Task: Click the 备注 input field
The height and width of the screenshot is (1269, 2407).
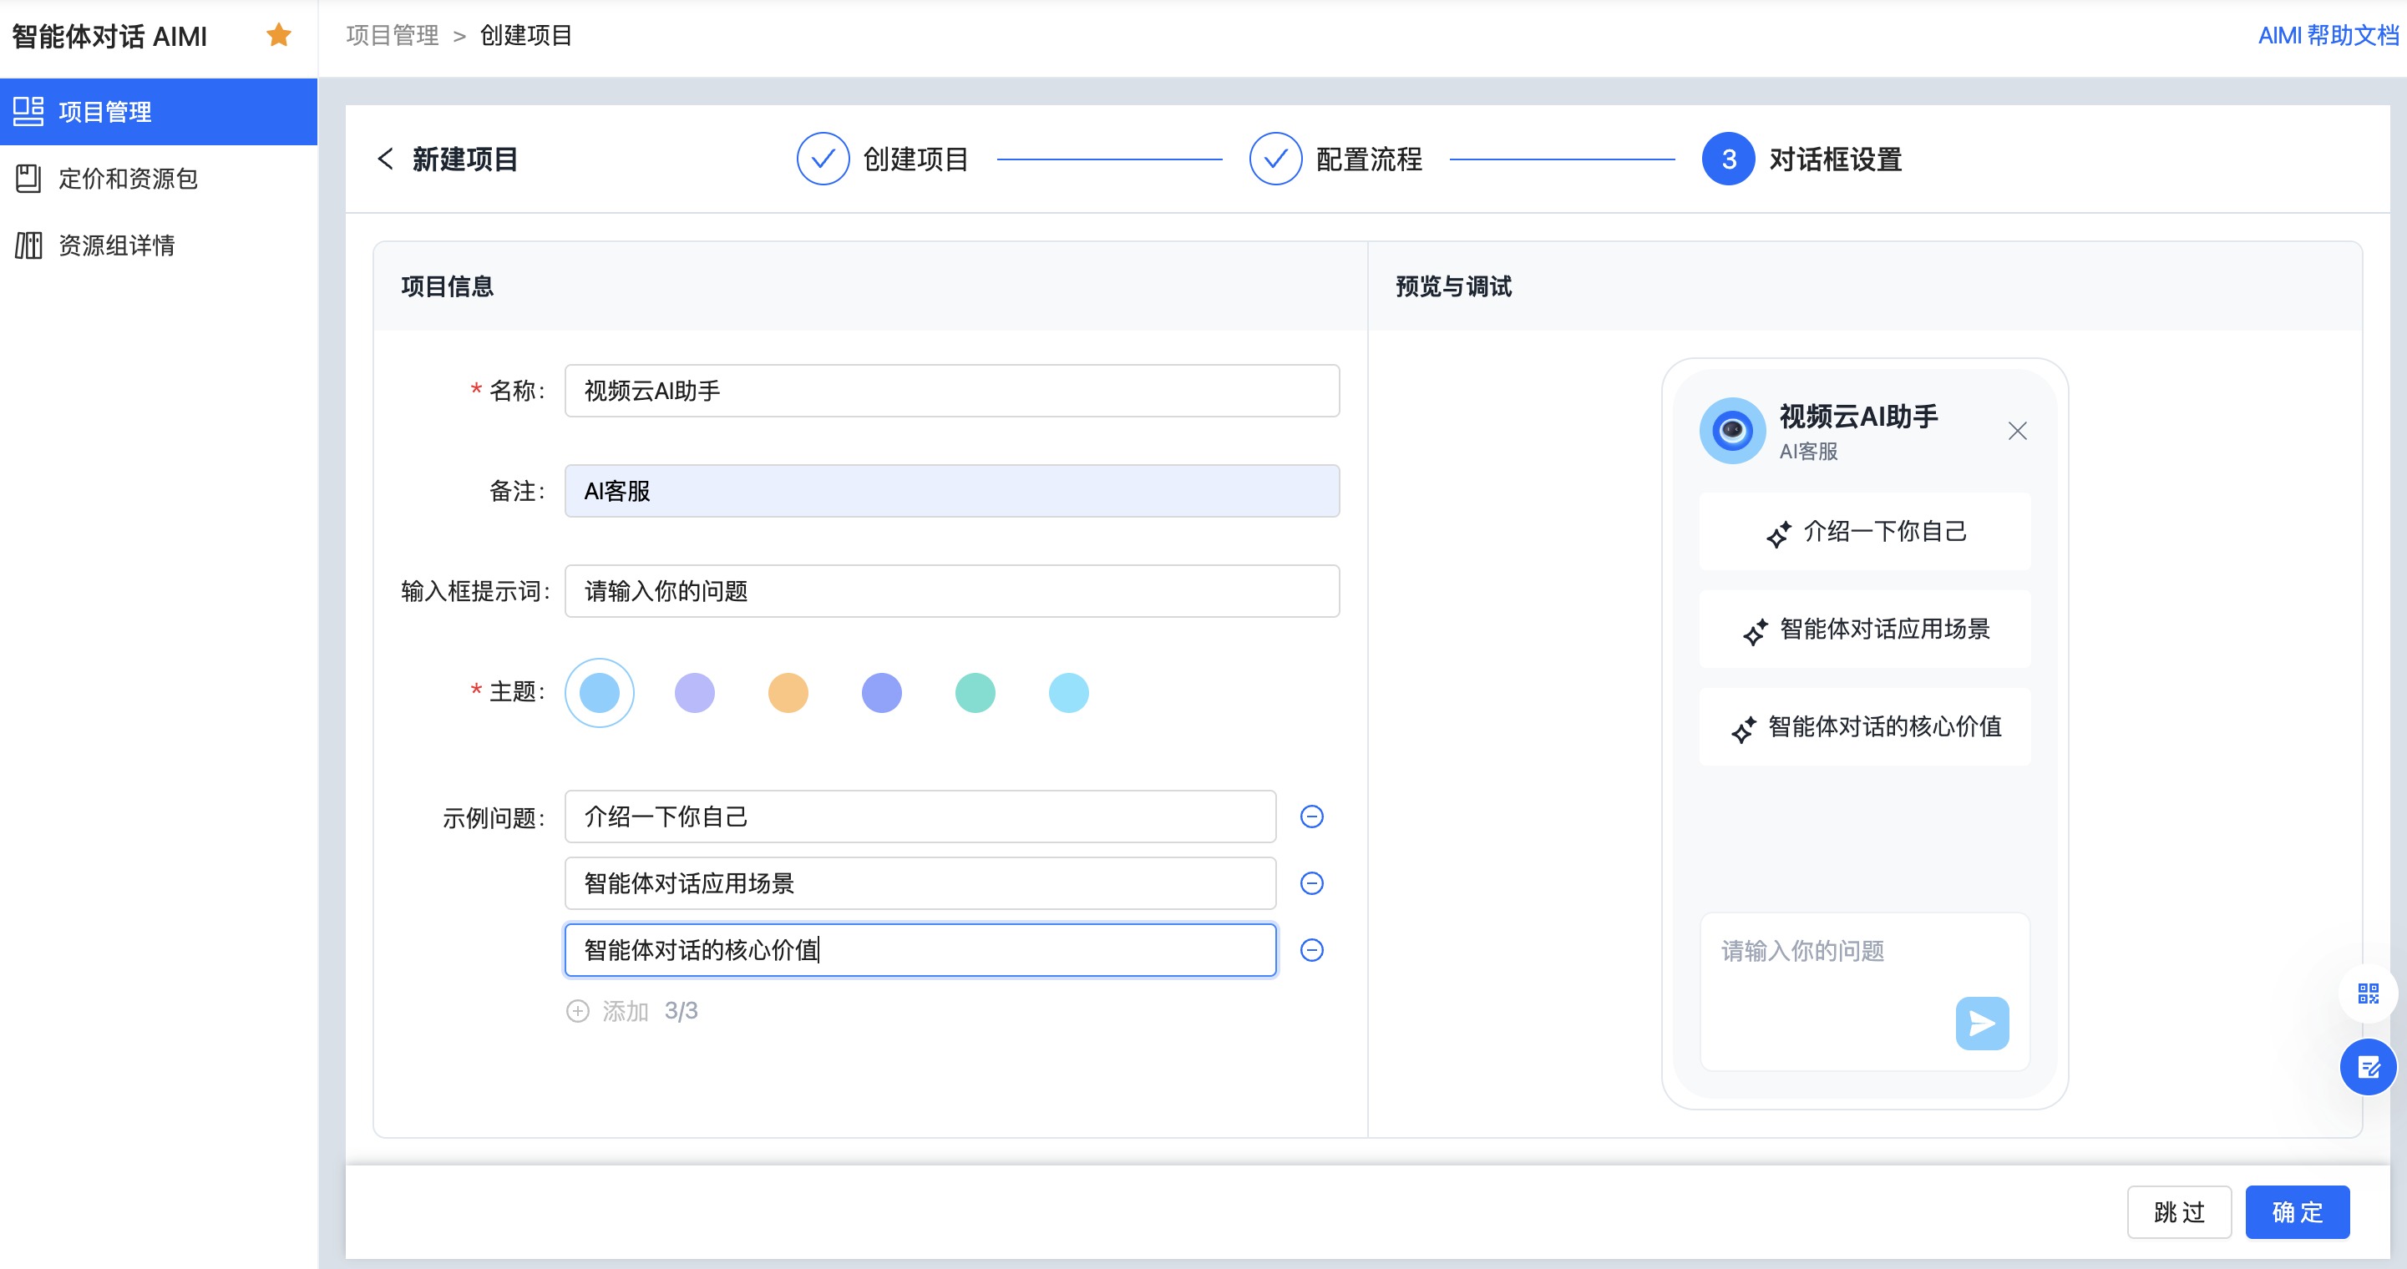Action: (951, 491)
